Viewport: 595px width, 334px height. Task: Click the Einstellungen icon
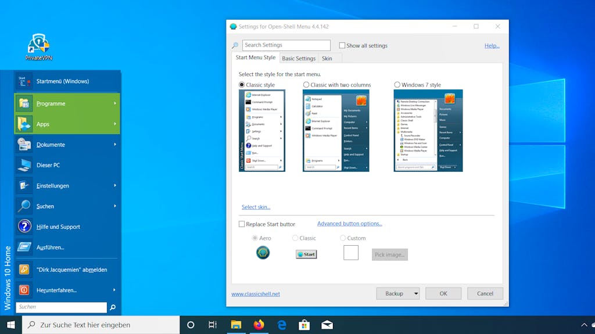tap(24, 186)
